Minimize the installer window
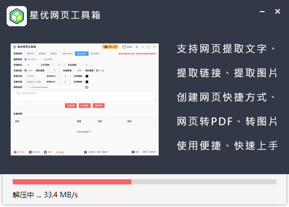Screen dimensions: 289x207 point(262,12)
